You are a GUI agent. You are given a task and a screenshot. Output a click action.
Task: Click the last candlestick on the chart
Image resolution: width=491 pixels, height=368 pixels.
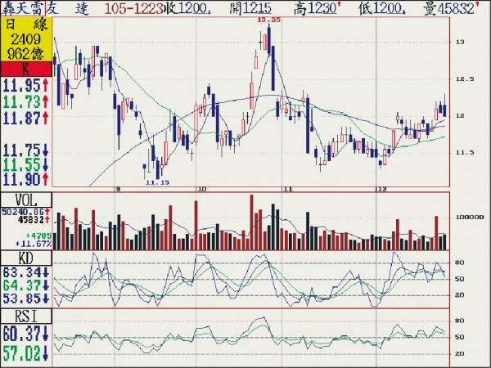444,106
